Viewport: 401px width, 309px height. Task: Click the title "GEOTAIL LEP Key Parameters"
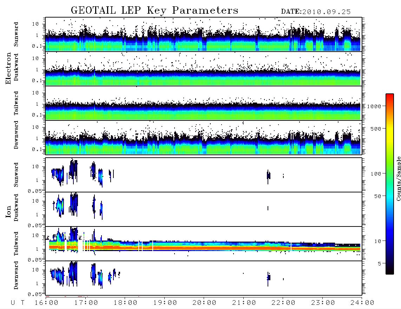155,11
